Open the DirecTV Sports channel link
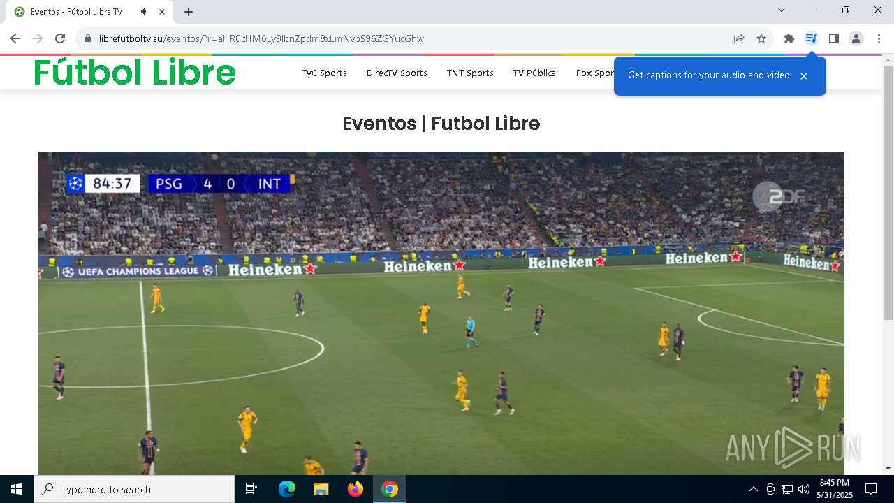Viewport: 894px width, 503px height. point(397,73)
